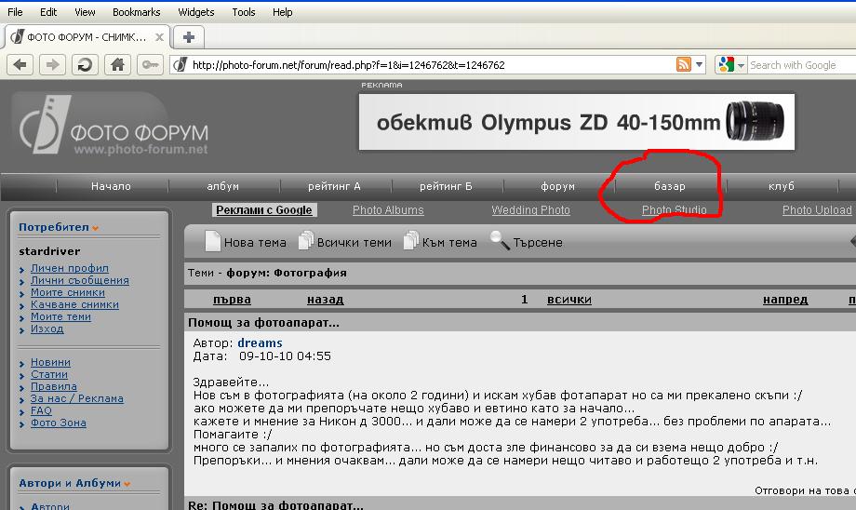Open the search engine selector dropdown
The width and height of the screenshot is (856, 510).
(731, 64)
